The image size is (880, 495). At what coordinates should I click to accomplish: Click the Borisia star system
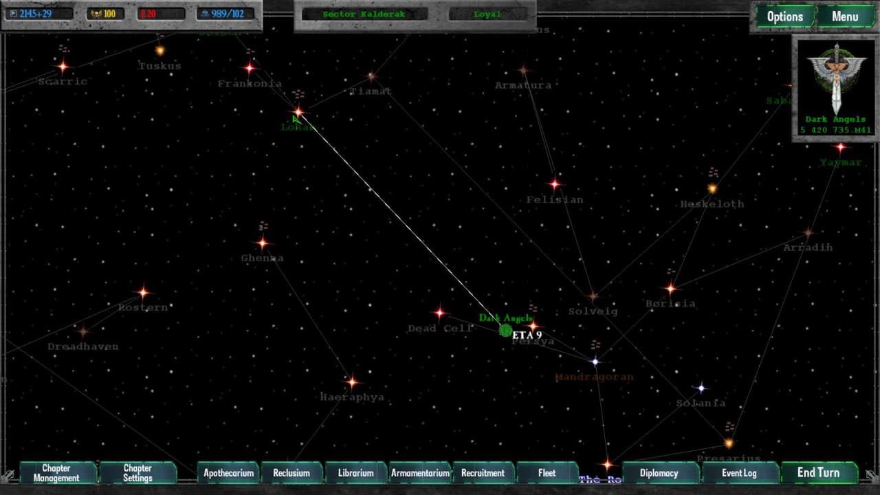671,289
